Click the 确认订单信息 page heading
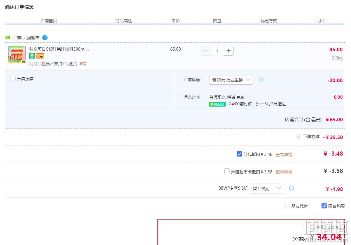The width and height of the screenshot is (351, 245). tap(19, 7)
